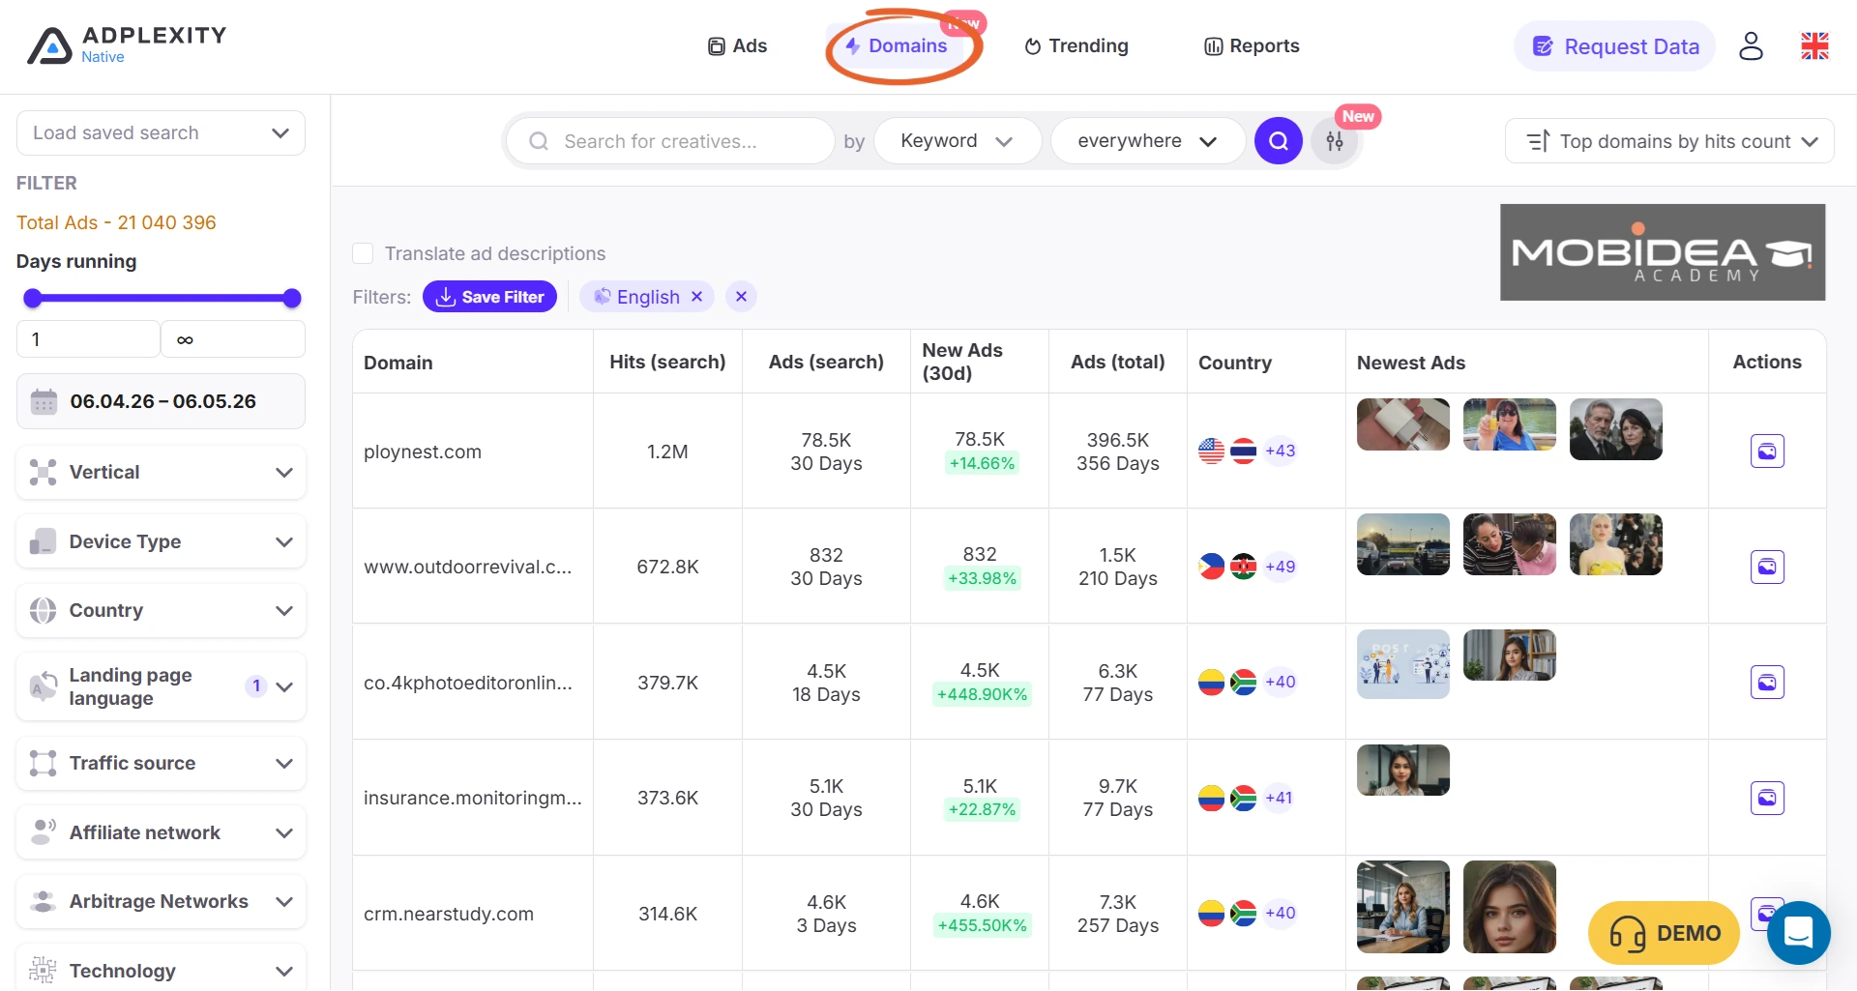
Task: Show +40 countries for co.4kphotoeditoronlin row
Action: tap(1280, 682)
